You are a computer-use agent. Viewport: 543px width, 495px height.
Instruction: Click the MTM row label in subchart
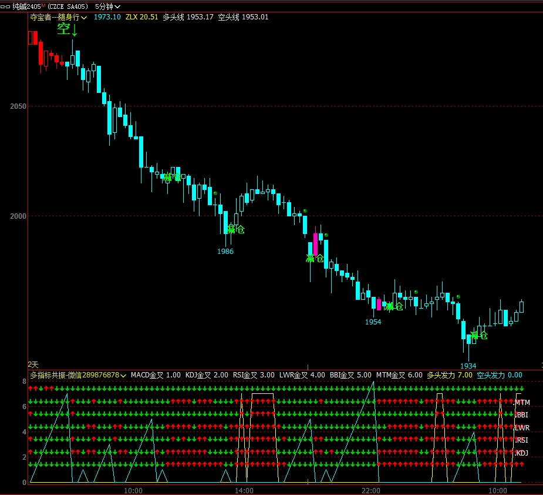coord(522,403)
